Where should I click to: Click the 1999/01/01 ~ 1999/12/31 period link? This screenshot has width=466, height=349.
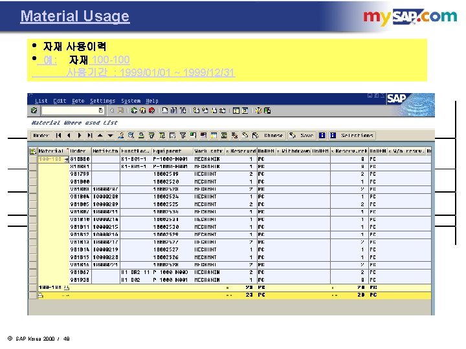[x=177, y=72]
